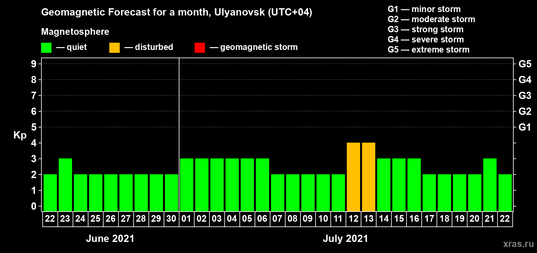
Task: Click the green bar for July 16
Action: (414, 185)
